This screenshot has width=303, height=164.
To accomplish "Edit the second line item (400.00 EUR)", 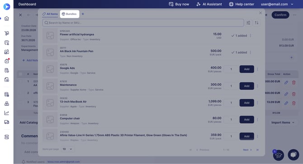I will click(286, 94).
